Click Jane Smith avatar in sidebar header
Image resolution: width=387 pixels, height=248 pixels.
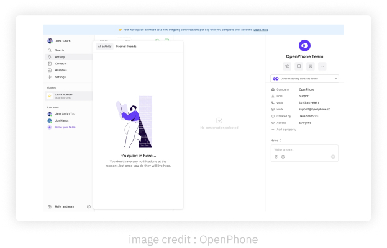50,41
